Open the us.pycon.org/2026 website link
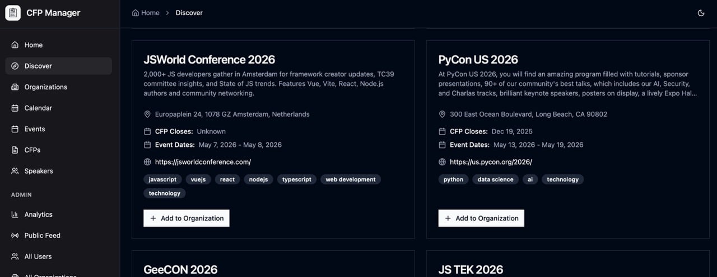 tap(491, 162)
